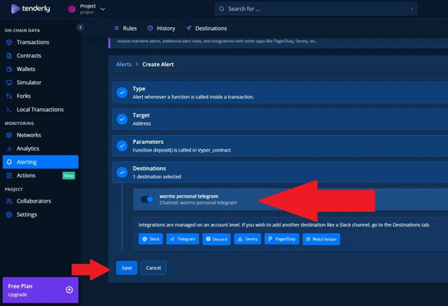Click the Web3 Action integration button
Image resolution: width=448 pixels, height=306 pixels.
point(321,239)
